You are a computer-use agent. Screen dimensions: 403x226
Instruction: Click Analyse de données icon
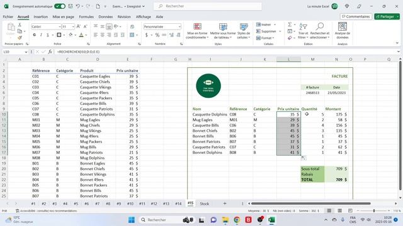pos(343,31)
